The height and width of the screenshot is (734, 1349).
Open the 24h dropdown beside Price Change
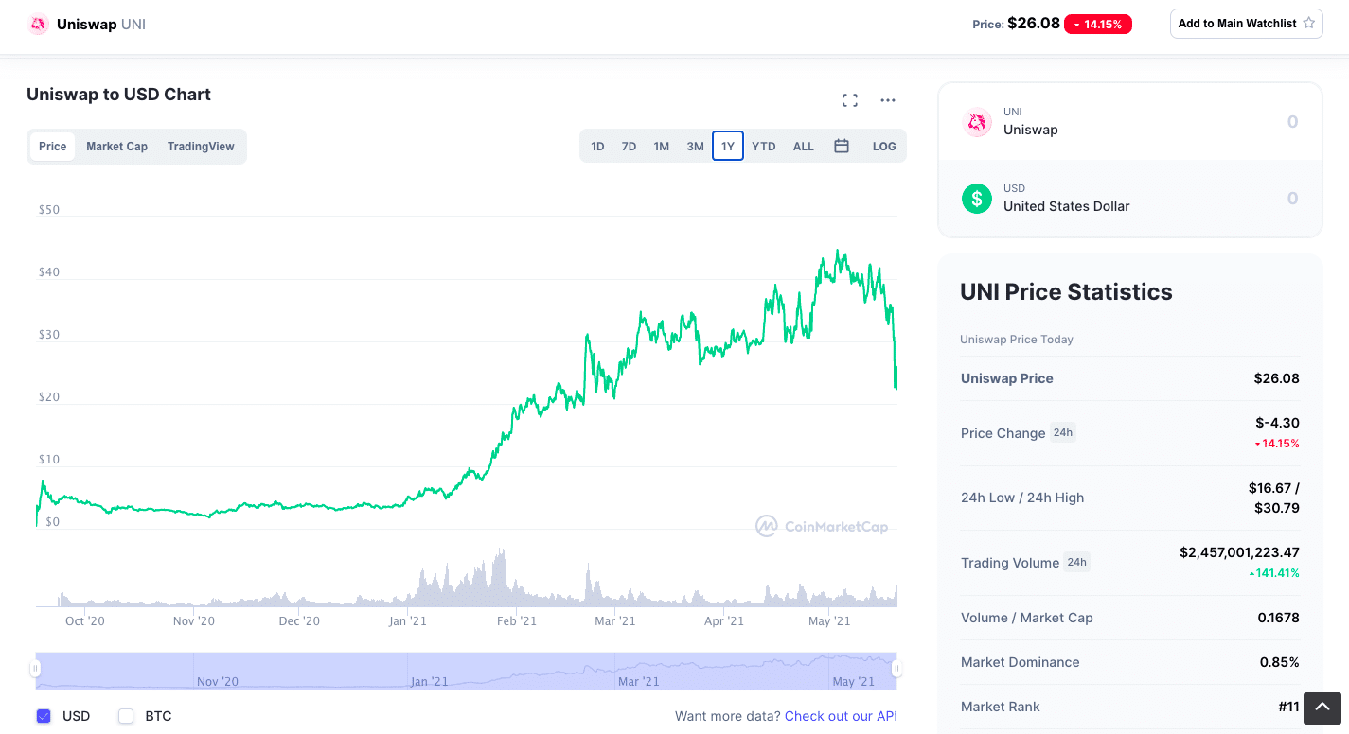click(1063, 432)
